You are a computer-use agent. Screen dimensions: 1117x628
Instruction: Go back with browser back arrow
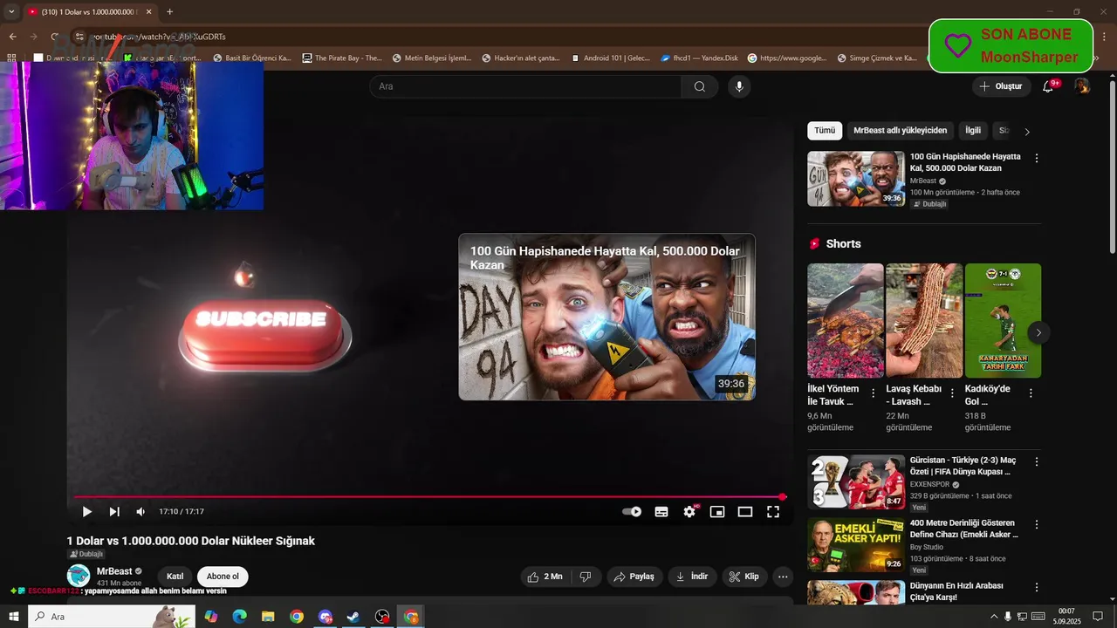pyautogui.click(x=12, y=37)
